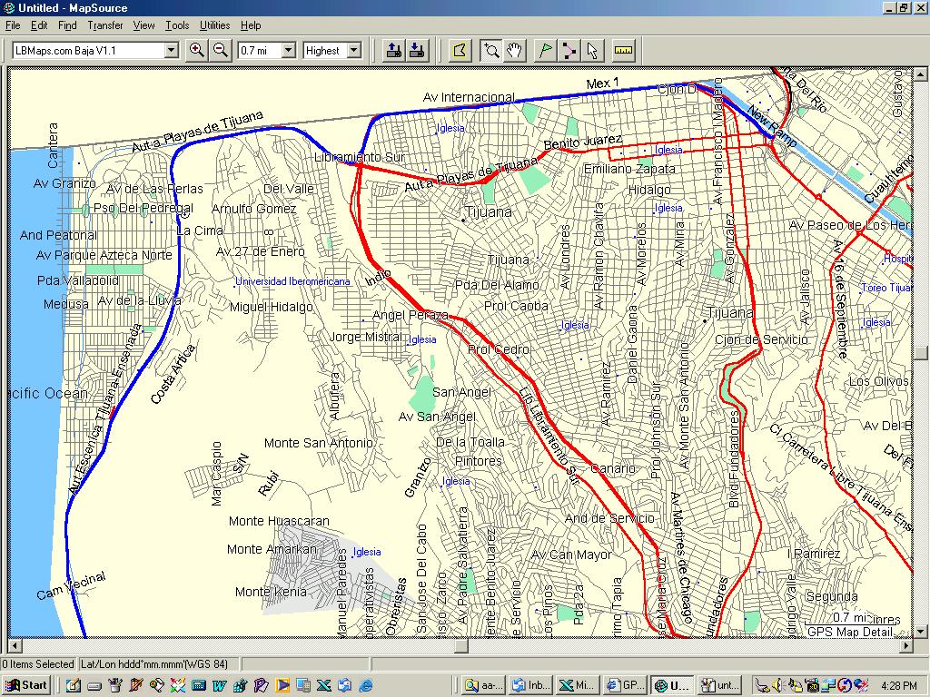Click the Receive from Device toolbar icon
930x697 pixels.
click(x=419, y=50)
